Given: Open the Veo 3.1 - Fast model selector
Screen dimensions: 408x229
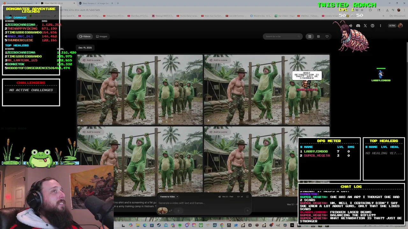Looking at the screenshot, I should point(226,197).
